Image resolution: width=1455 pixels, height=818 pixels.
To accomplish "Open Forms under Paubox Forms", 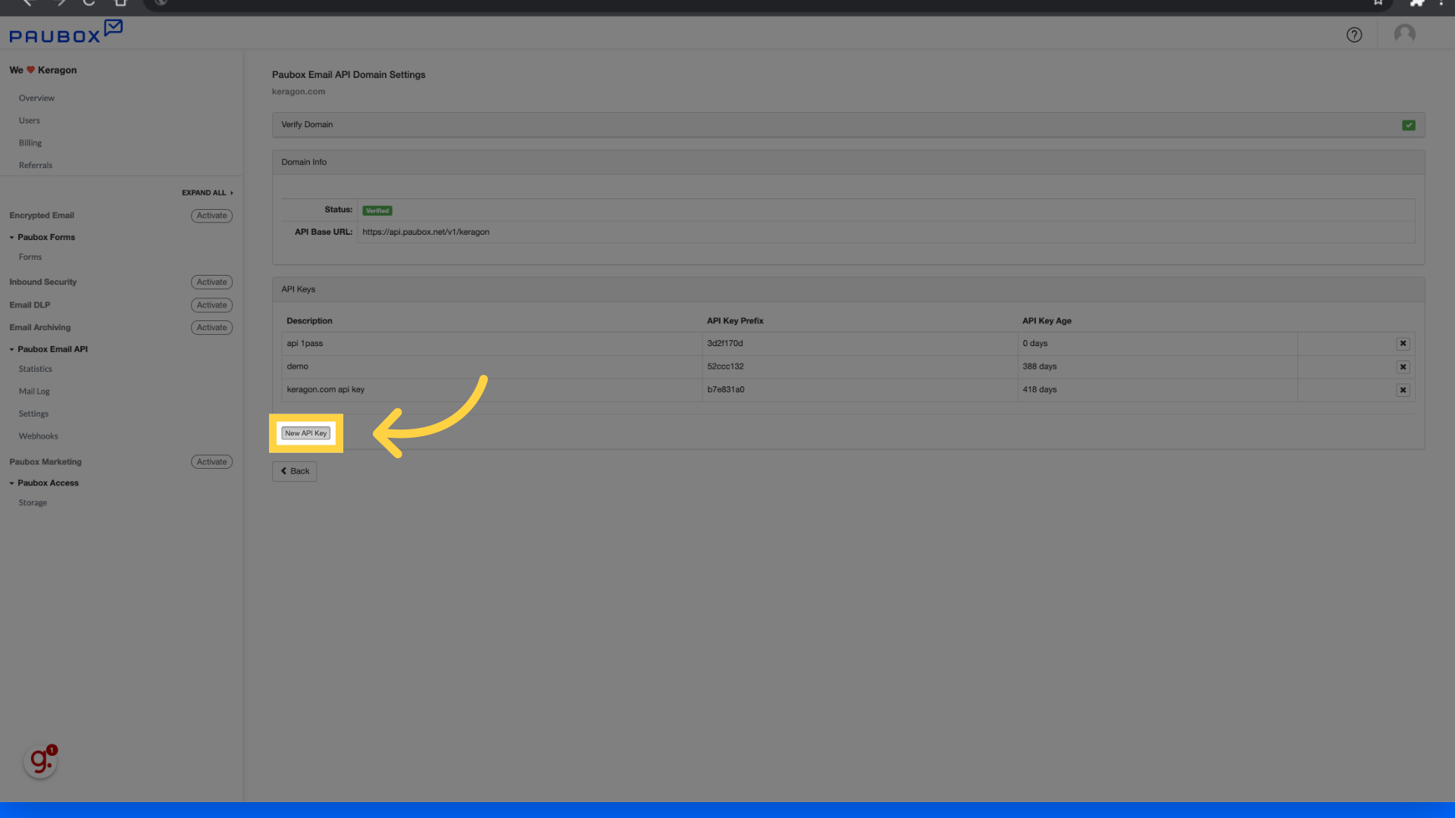I will (x=30, y=258).
